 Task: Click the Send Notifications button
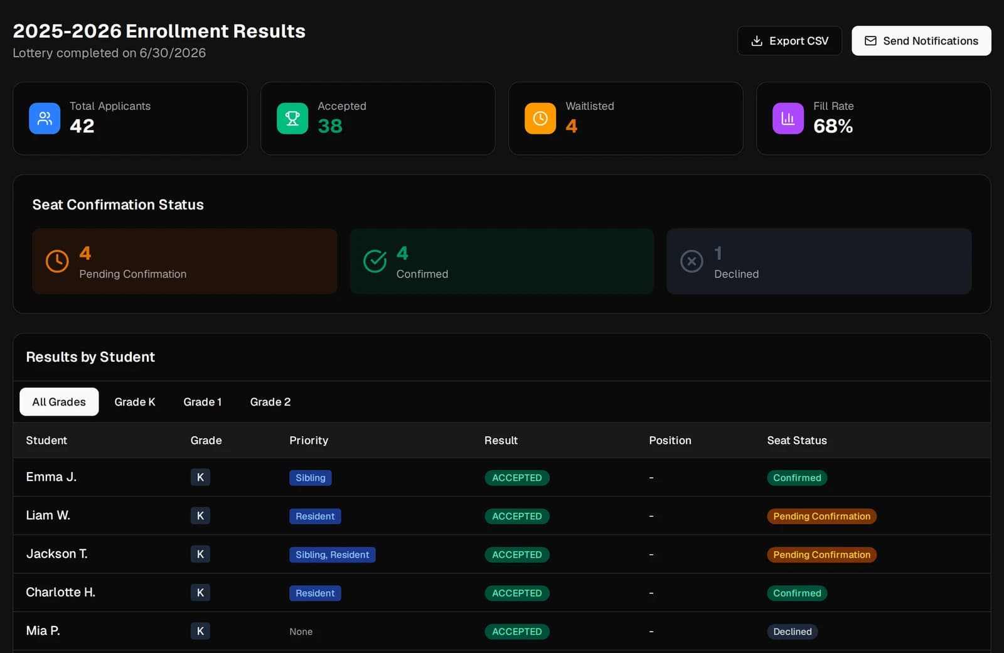click(x=921, y=41)
